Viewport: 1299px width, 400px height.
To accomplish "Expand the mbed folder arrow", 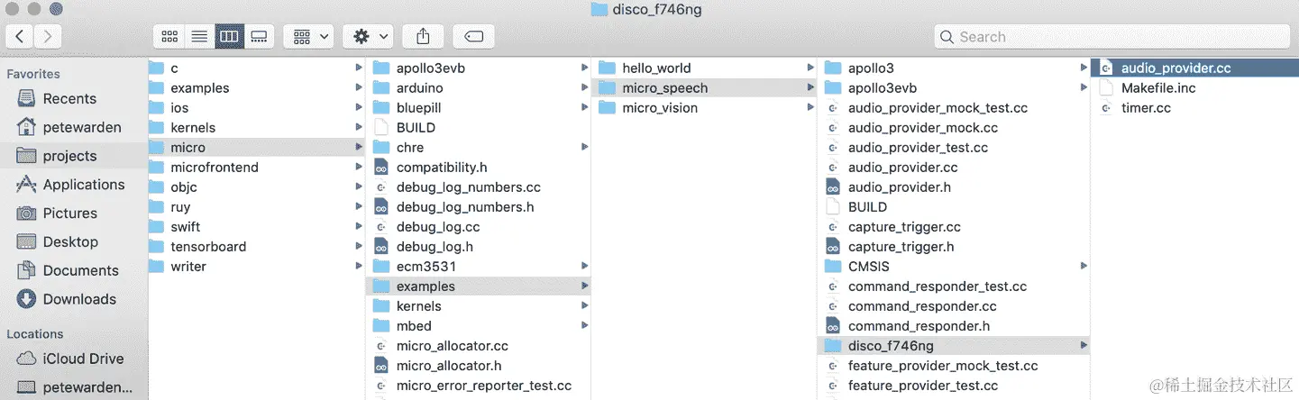I will [584, 325].
